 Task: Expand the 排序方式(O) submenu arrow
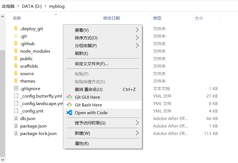tap(137, 38)
